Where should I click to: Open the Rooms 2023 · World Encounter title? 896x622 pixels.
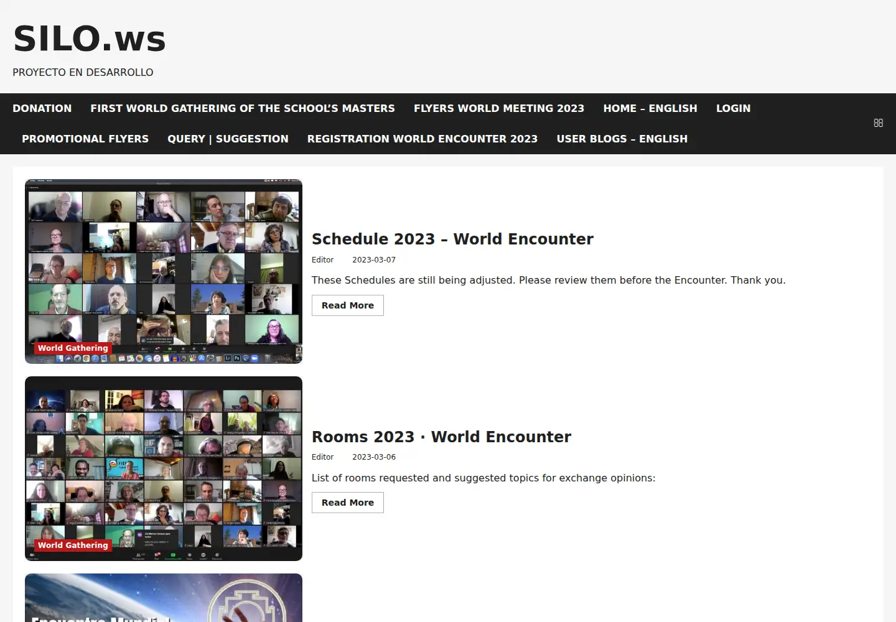click(x=441, y=437)
